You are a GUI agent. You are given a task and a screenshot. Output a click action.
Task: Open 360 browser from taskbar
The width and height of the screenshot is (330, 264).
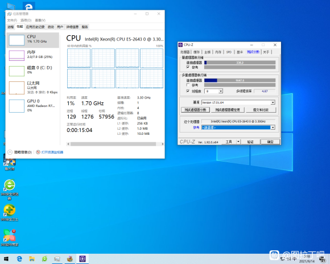click(44, 259)
